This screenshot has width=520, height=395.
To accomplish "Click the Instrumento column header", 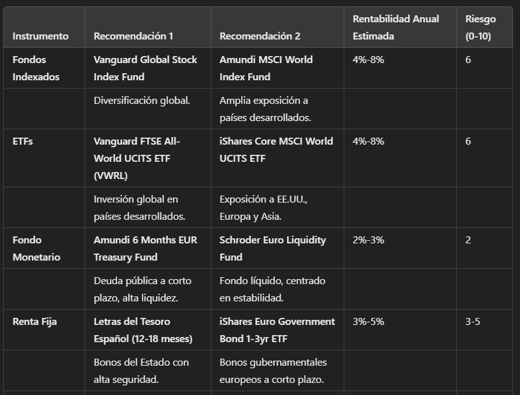I will 41,36.
